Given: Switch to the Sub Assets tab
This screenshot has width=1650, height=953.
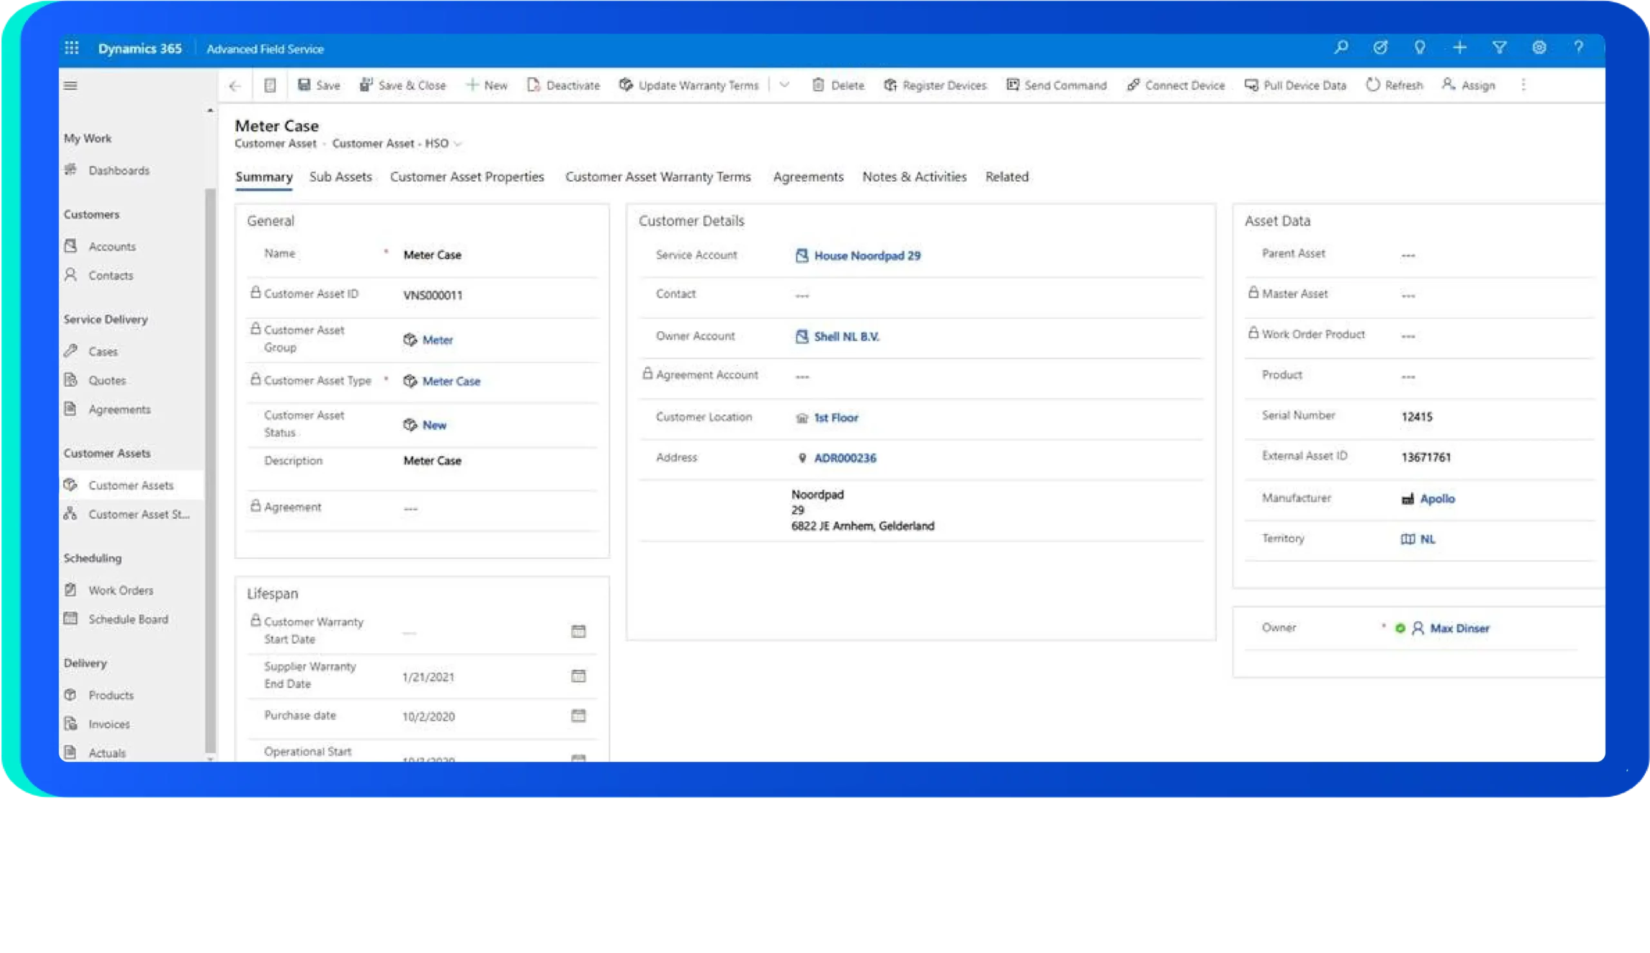Looking at the screenshot, I should [x=340, y=177].
